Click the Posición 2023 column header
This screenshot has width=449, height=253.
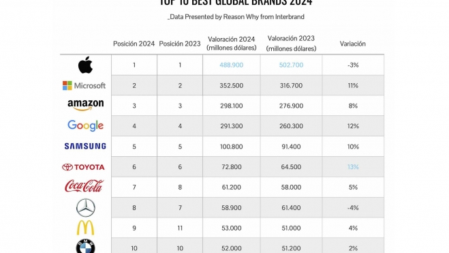point(180,44)
